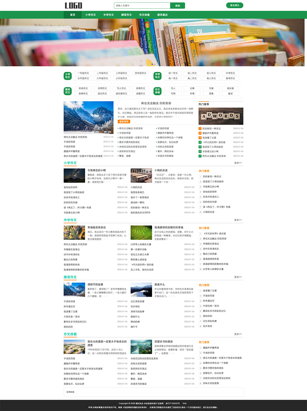Select the active banner carousel dot

152,64
